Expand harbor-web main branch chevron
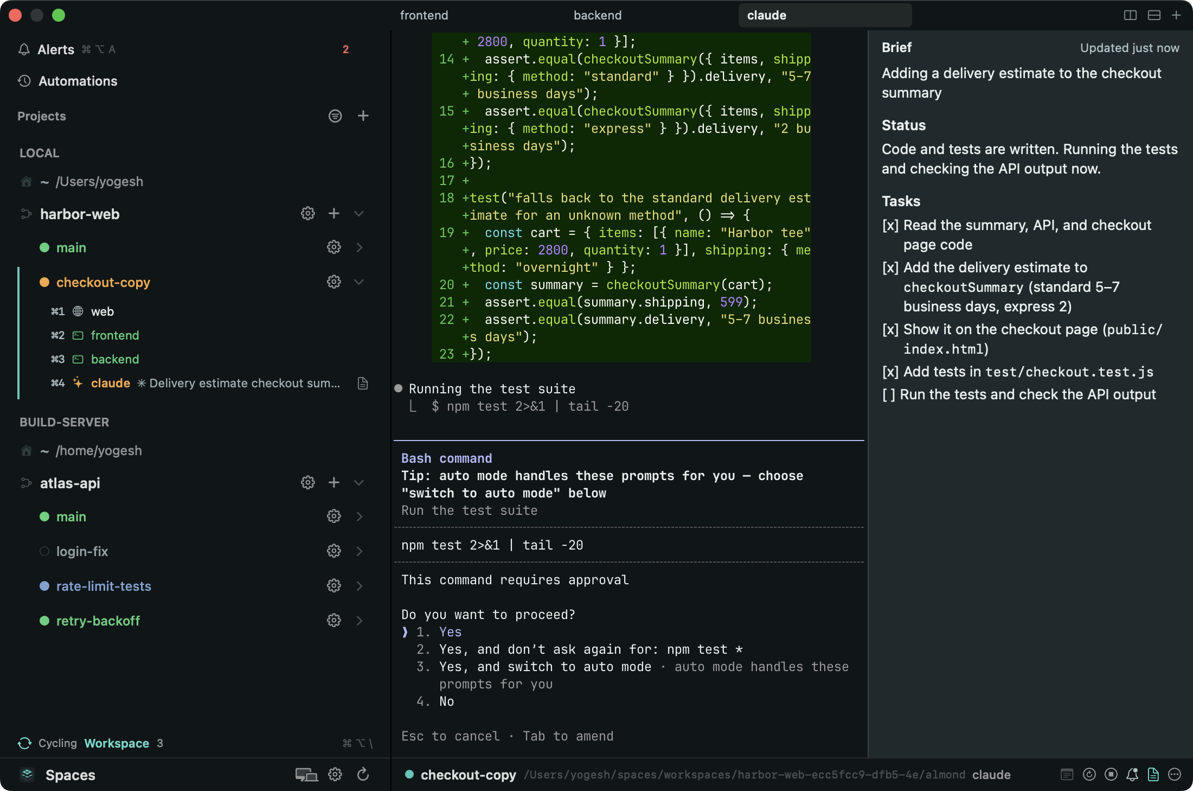 [x=359, y=247]
